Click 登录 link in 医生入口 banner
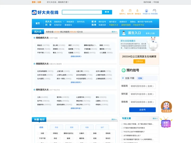191x143 pixels. [x=147, y=33]
